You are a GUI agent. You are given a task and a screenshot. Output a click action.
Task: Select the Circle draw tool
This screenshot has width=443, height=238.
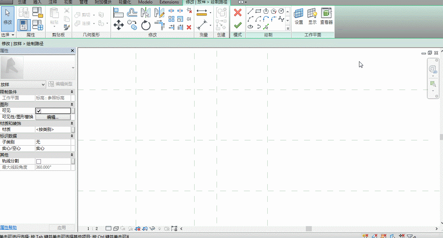click(x=281, y=11)
